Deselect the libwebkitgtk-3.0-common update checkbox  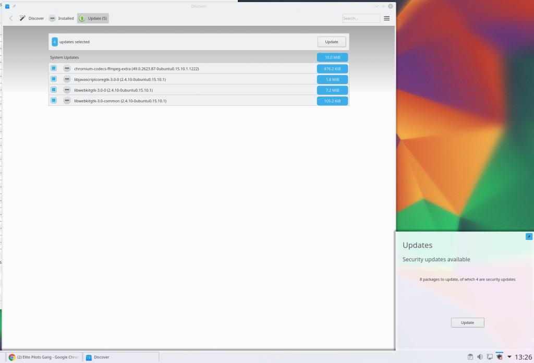coord(53,101)
